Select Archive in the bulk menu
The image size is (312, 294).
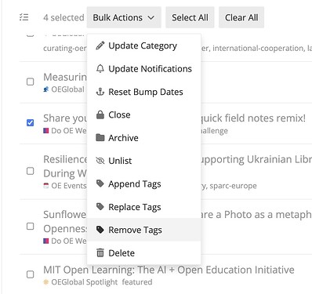(143, 138)
